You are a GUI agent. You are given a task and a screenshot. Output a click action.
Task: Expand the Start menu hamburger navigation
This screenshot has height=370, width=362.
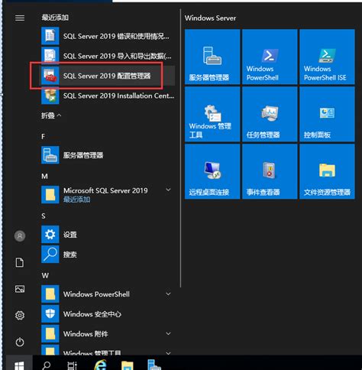tap(20, 18)
